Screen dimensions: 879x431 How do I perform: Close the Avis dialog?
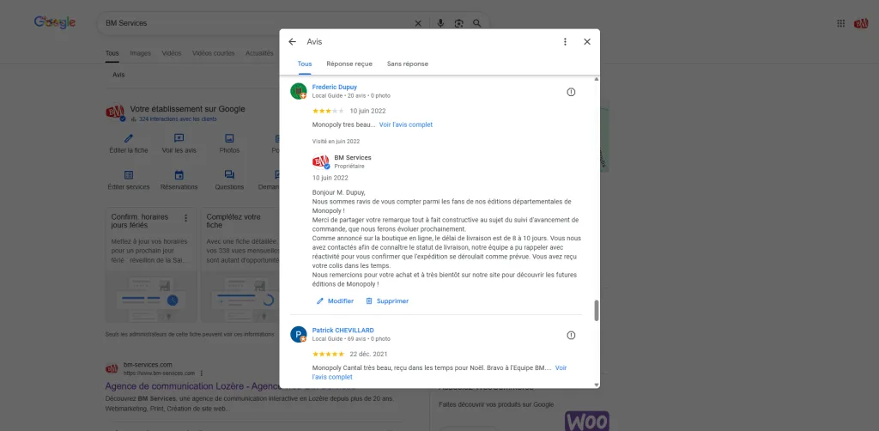tap(587, 41)
